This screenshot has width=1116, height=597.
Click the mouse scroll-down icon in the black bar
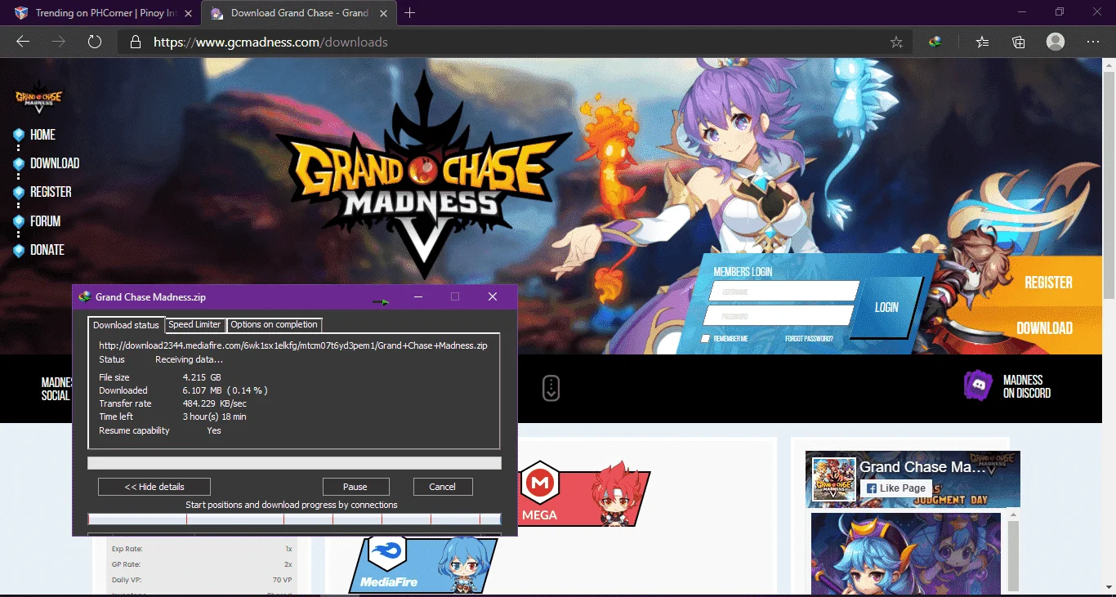(x=551, y=389)
